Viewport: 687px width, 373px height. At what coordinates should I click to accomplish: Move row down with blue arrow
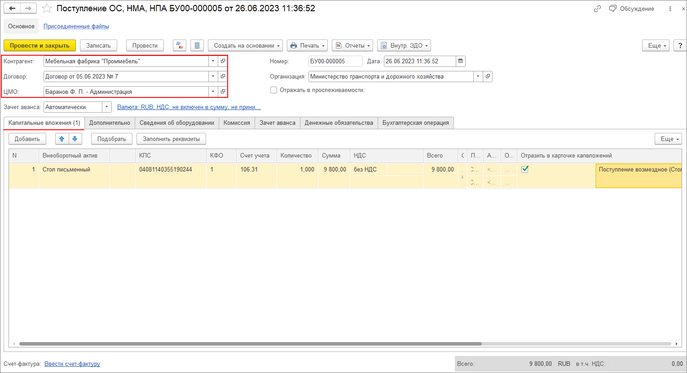(x=75, y=139)
